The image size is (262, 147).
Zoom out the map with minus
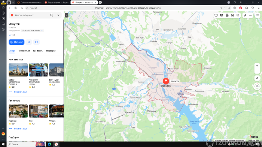coord(257,71)
